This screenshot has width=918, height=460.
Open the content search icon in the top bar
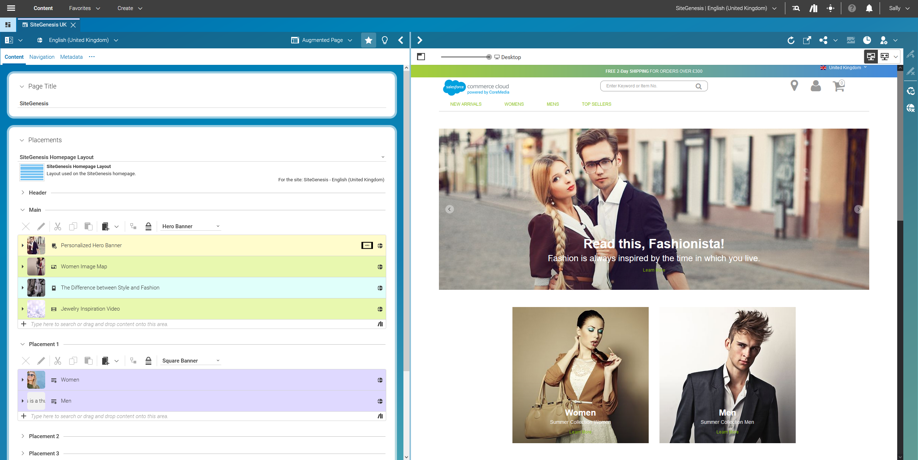coord(796,8)
